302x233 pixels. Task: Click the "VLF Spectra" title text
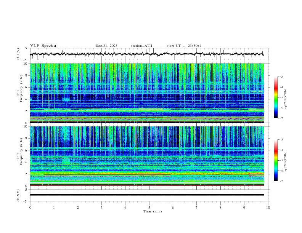[x=43, y=46]
